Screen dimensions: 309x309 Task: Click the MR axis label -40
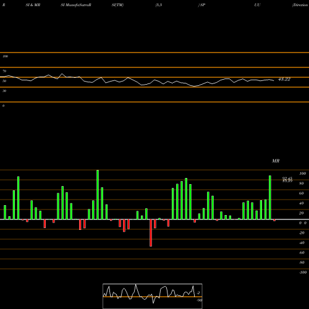[302, 243]
